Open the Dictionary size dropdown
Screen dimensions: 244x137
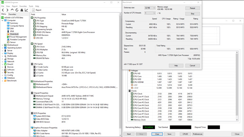tap(150, 8)
